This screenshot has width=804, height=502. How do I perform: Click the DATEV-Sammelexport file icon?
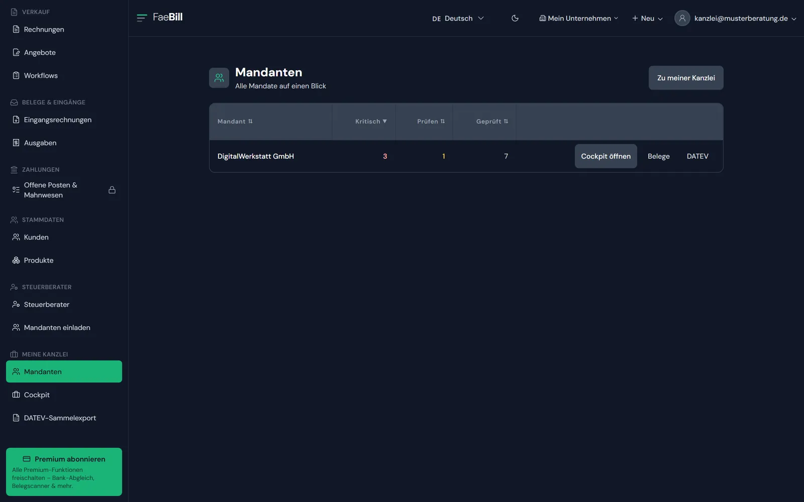coord(16,418)
